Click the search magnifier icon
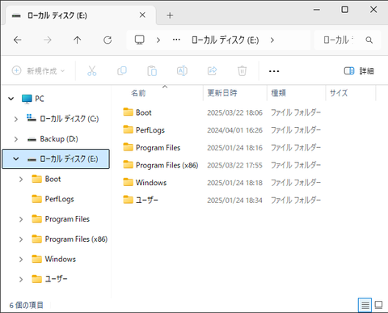Image resolution: width=388 pixels, height=313 pixels. (x=369, y=40)
